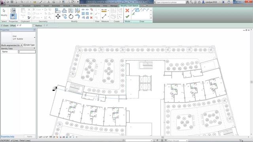The image size is (253, 142).
Task: Select the Line draw tool
Action: tap(133, 10)
